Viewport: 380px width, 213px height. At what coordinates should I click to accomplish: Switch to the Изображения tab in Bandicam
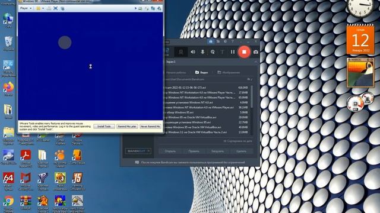(x=229, y=72)
